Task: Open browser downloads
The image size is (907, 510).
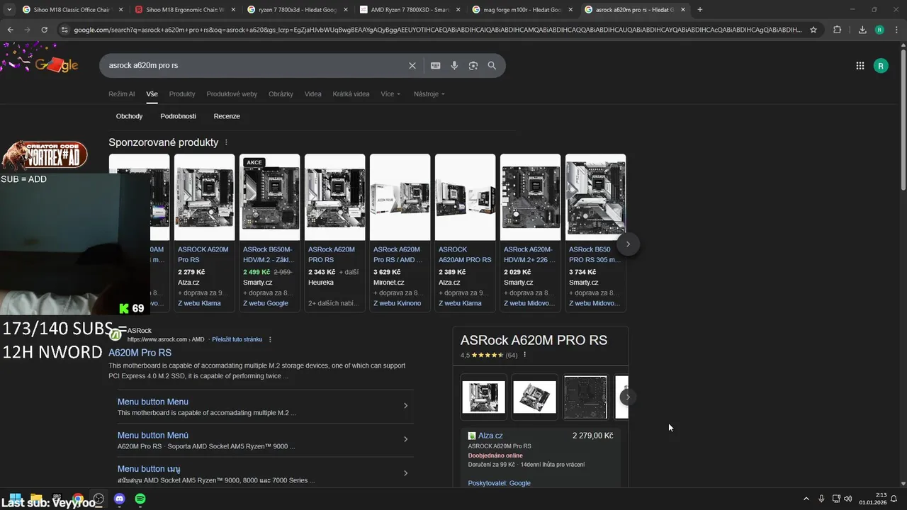Action: pyautogui.click(x=862, y=30)
